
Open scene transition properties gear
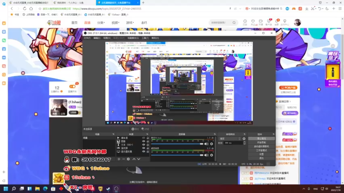click(x=244, y=139)
